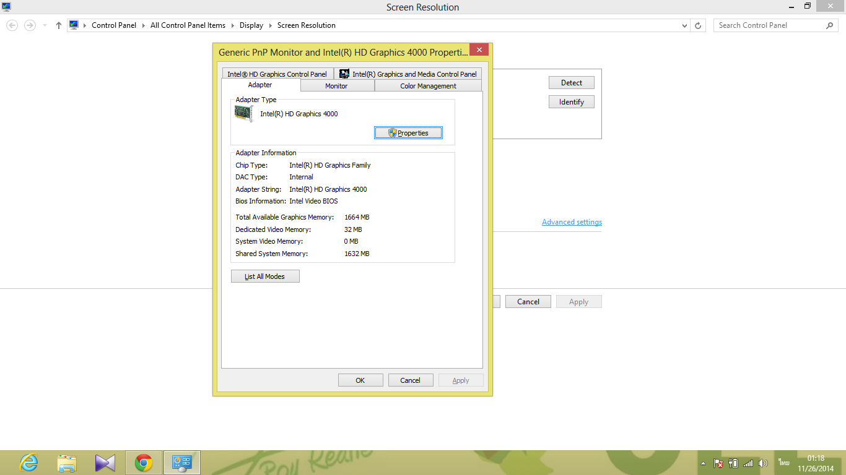
Task: Click the List All Modes button
Action: [265, 276]
